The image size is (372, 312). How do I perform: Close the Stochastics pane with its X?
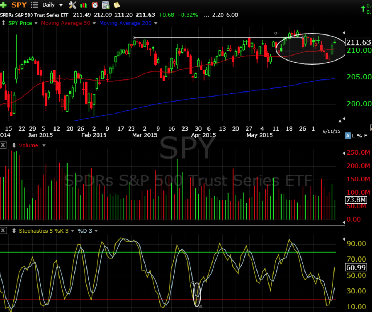[3, 230]
